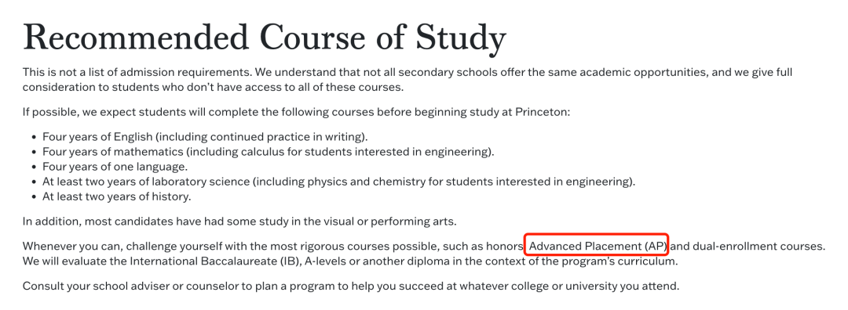Click the two years of laboratory science item
This screenshot has height=310, width=848.
point(339,182)
